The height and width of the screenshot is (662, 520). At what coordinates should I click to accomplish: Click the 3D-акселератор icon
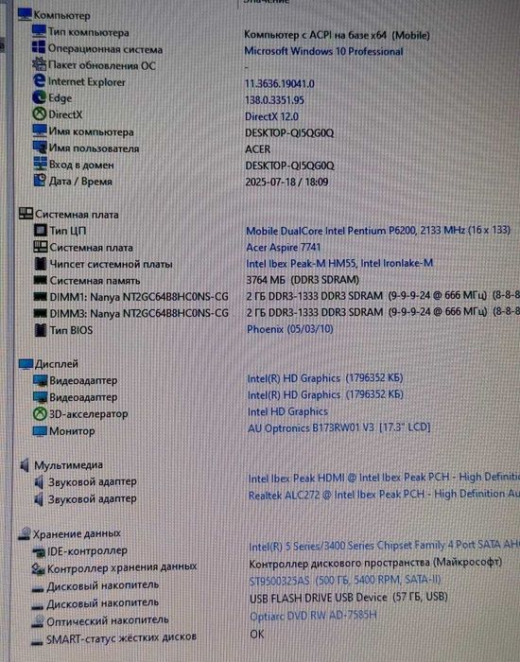[x=40, y=414]
